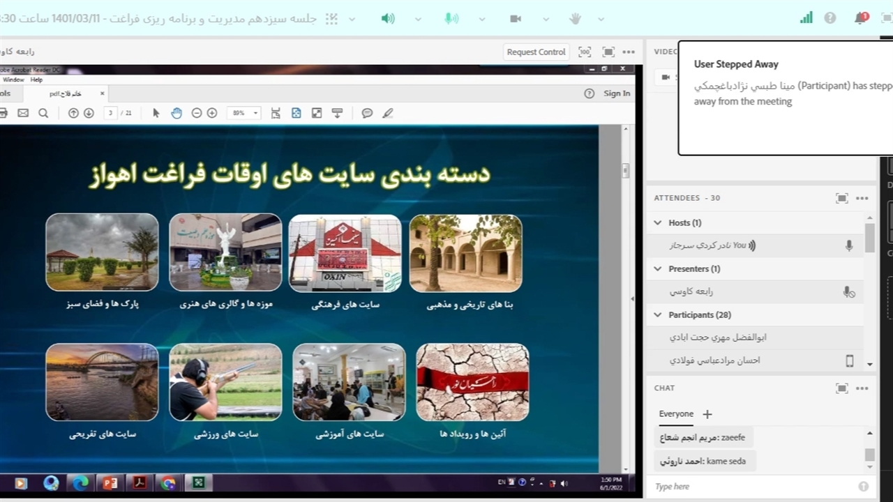Click the chat Type here field
The width and height of the screenshot is (893, 502).
tap(753, 487)
